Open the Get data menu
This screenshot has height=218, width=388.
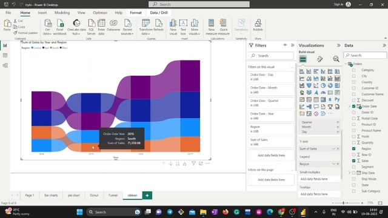(47, 27)
